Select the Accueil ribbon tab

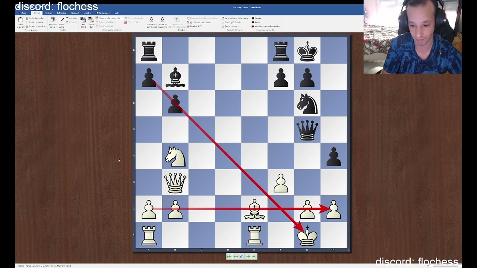[x=37, y=13]
